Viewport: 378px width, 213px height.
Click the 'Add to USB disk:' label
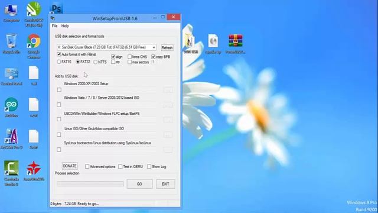[67, 76]
